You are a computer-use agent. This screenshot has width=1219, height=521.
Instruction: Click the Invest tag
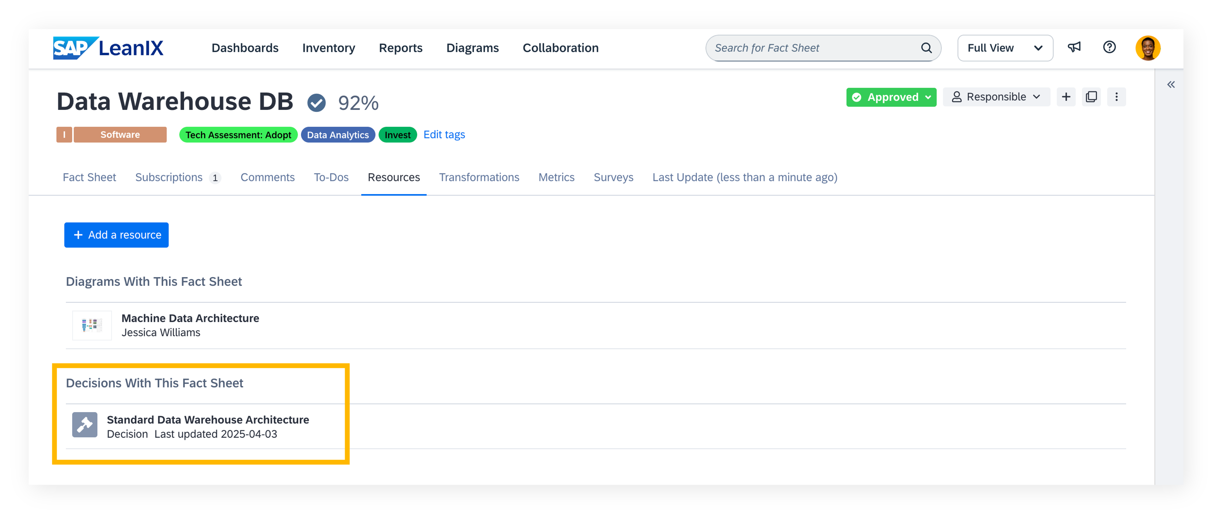click(398, 135)
